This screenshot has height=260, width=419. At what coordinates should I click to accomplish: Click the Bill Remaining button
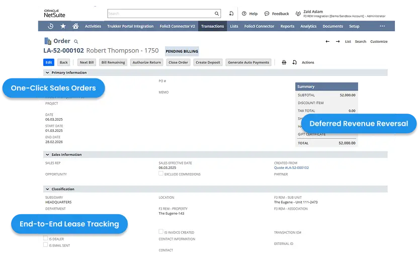113,62
